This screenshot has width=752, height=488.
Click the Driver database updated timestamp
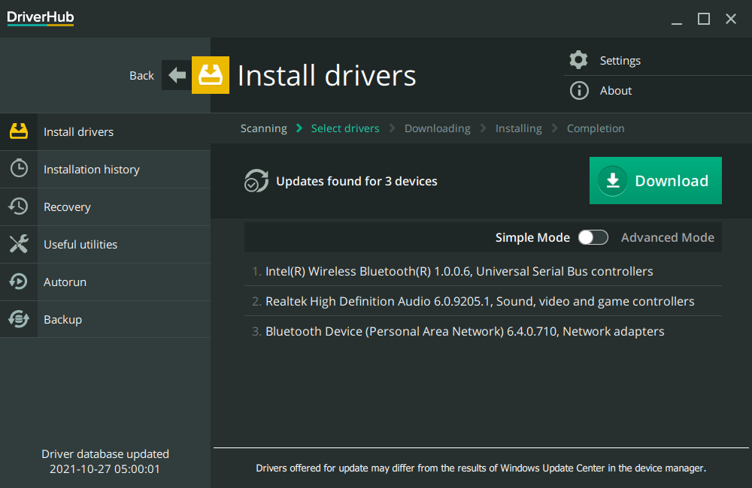click(x=105, y=461)
